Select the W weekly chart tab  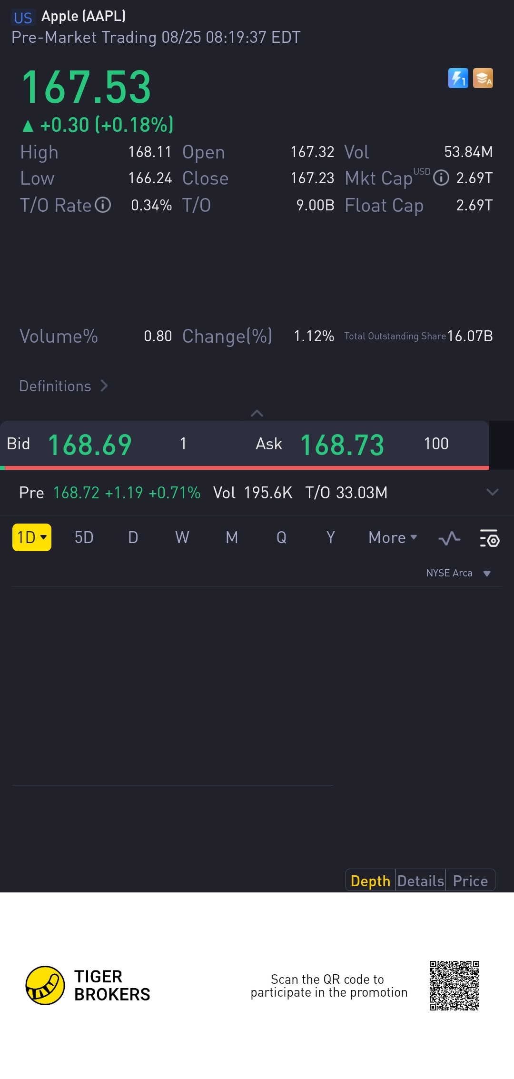(x=182, y=538)
